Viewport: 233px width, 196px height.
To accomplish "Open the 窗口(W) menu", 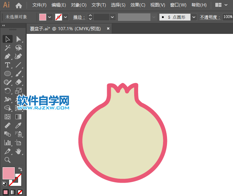I will [x=178, y=5].
